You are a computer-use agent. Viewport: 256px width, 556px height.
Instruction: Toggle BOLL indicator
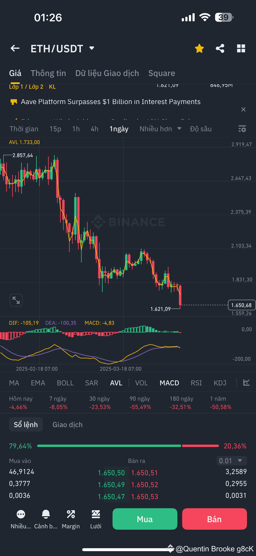[x=65, y=383]
